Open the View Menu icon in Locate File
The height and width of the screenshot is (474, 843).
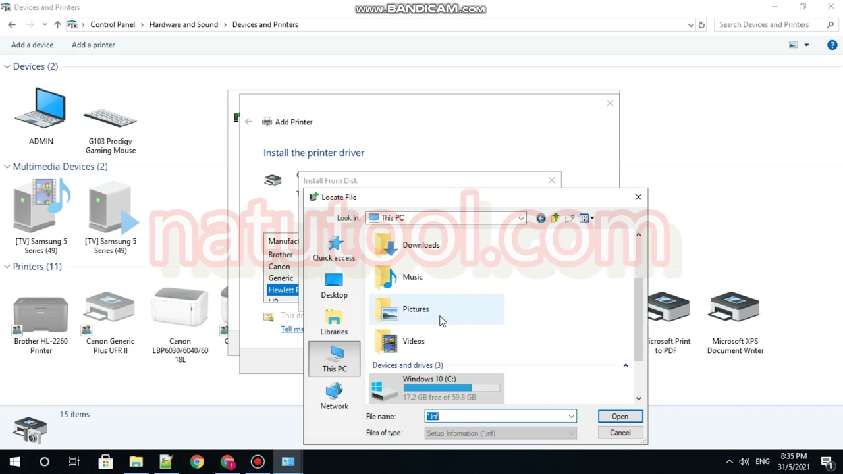(586, 218)
